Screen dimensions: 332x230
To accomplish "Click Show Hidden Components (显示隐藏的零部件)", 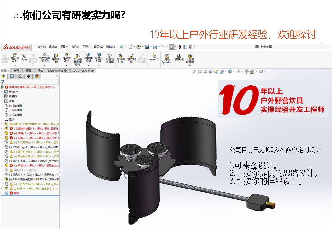I will 78,60.
